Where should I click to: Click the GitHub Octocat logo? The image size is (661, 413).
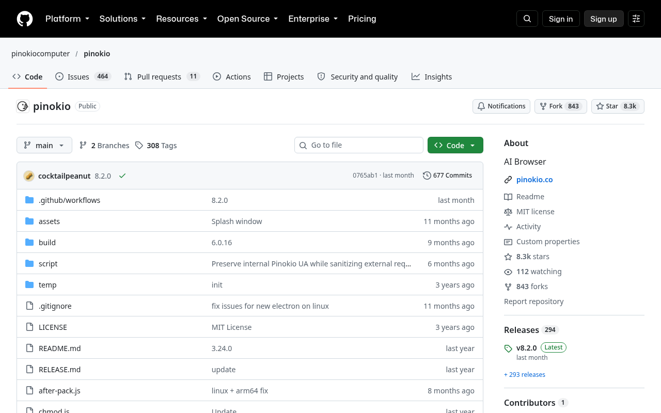[x=25, y=19]
